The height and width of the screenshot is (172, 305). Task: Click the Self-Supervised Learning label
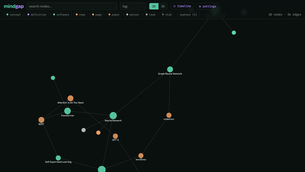coord(58,162)
